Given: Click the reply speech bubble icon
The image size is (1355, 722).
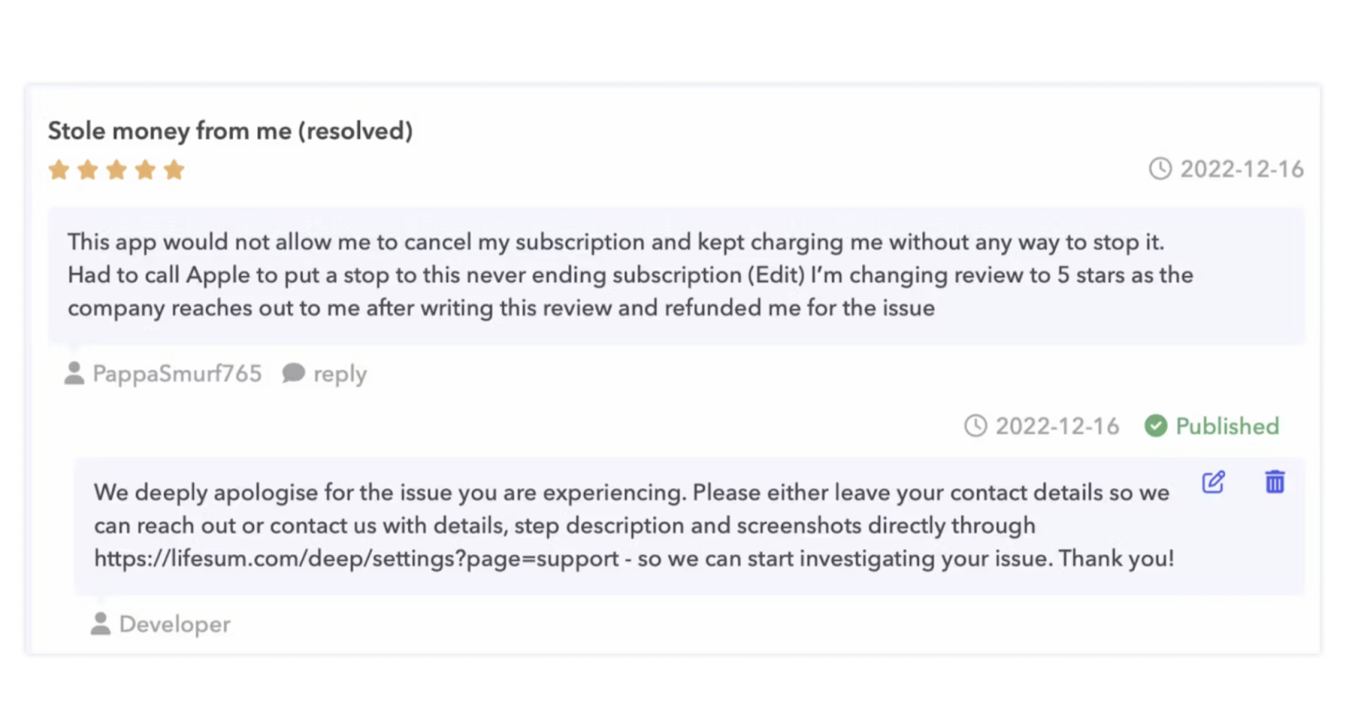Looking at the screenshot, I should [294, 373].
